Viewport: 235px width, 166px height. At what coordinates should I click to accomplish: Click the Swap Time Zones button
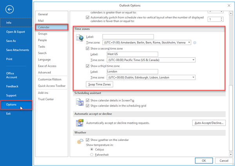pyautogui.click(x=99, y=84)
